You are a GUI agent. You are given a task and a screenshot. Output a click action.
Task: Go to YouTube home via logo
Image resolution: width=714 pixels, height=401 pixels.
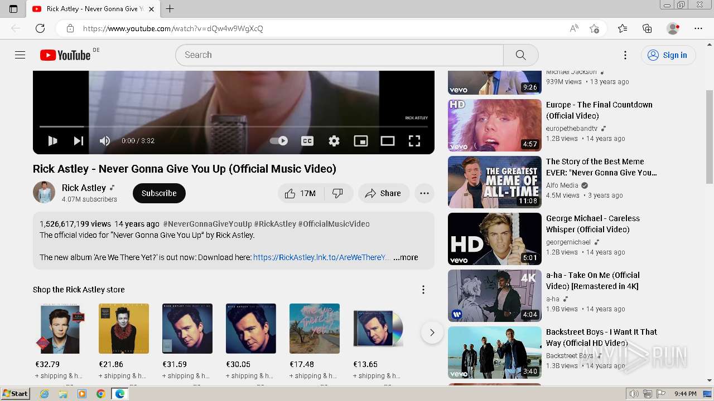65,55
